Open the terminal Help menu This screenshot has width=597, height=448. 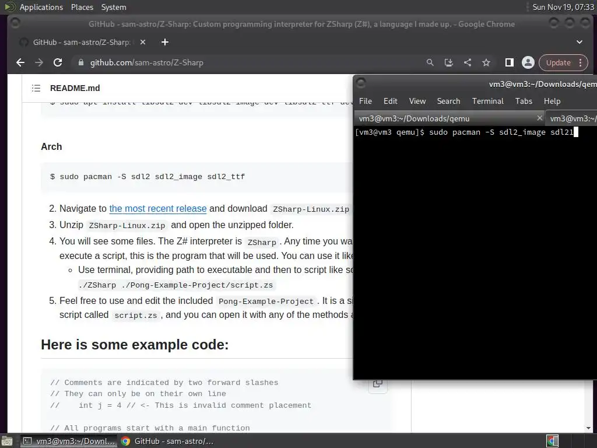pyautogui.click(x=552, y=101)
